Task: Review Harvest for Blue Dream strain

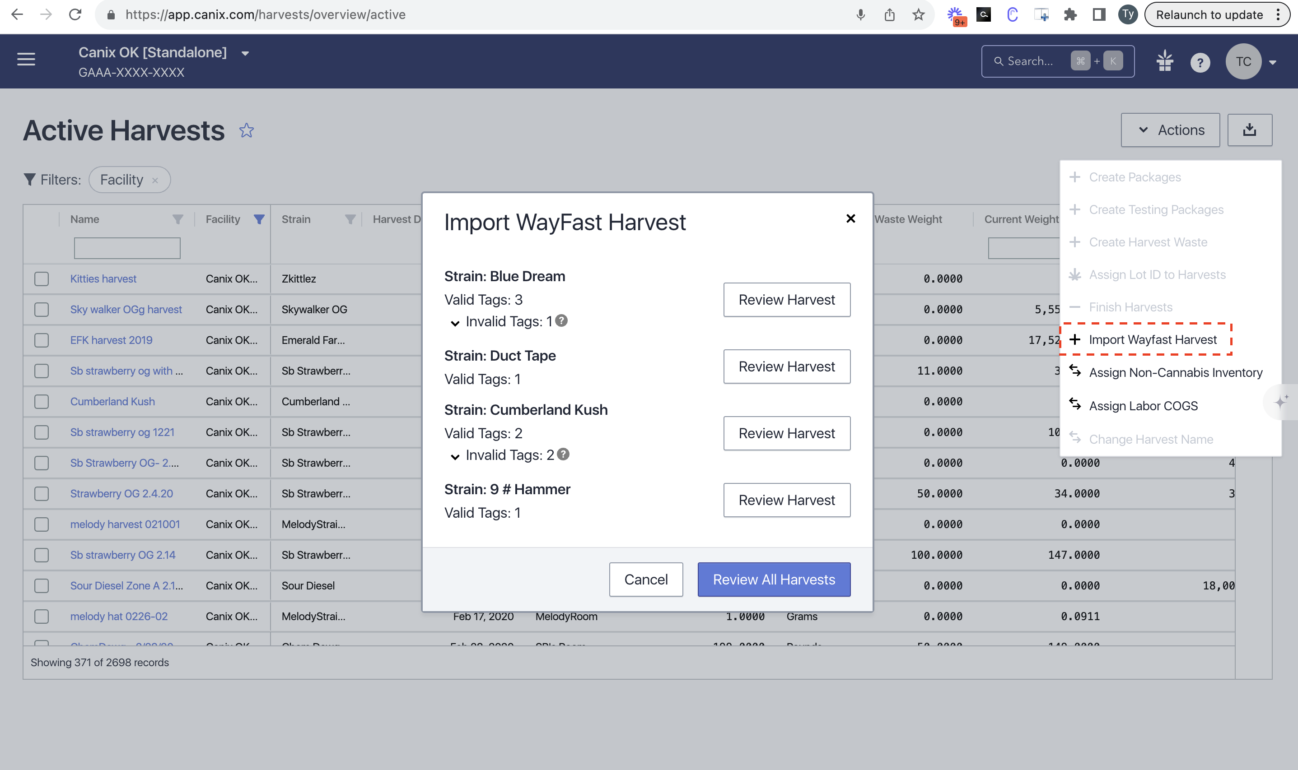Action: point(787,299)
